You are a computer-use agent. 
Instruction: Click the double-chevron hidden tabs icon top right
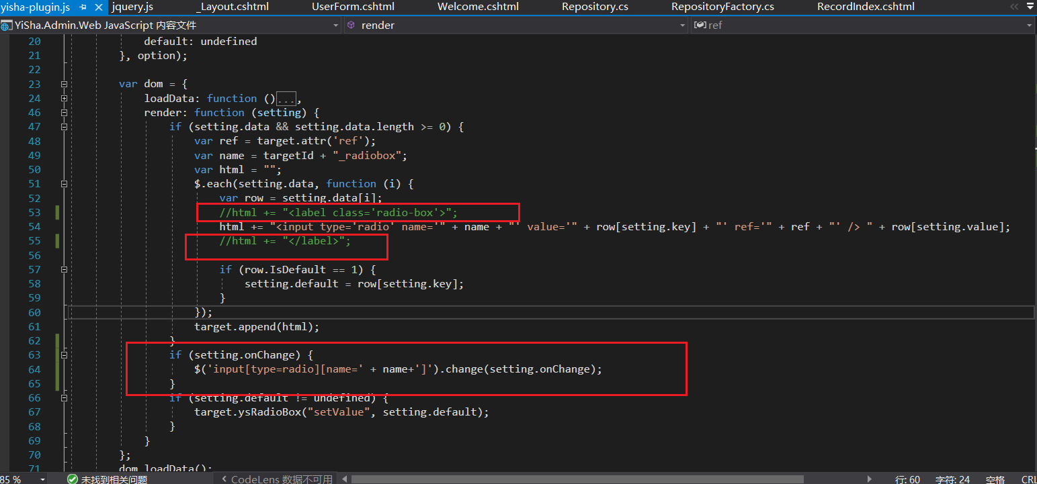click(1013, 6)
